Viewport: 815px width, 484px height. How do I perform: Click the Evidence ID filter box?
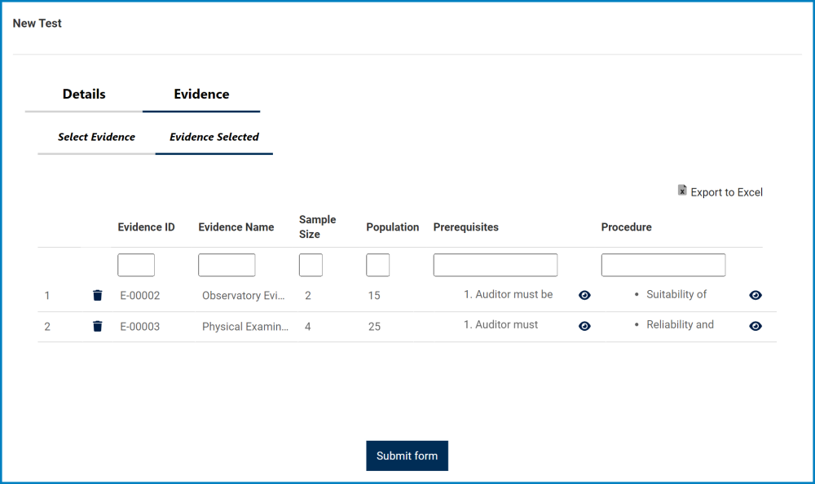pos(135,264)
